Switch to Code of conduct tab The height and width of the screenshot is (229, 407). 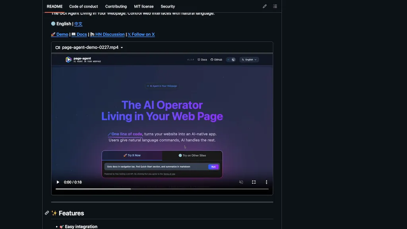[83, 6]
